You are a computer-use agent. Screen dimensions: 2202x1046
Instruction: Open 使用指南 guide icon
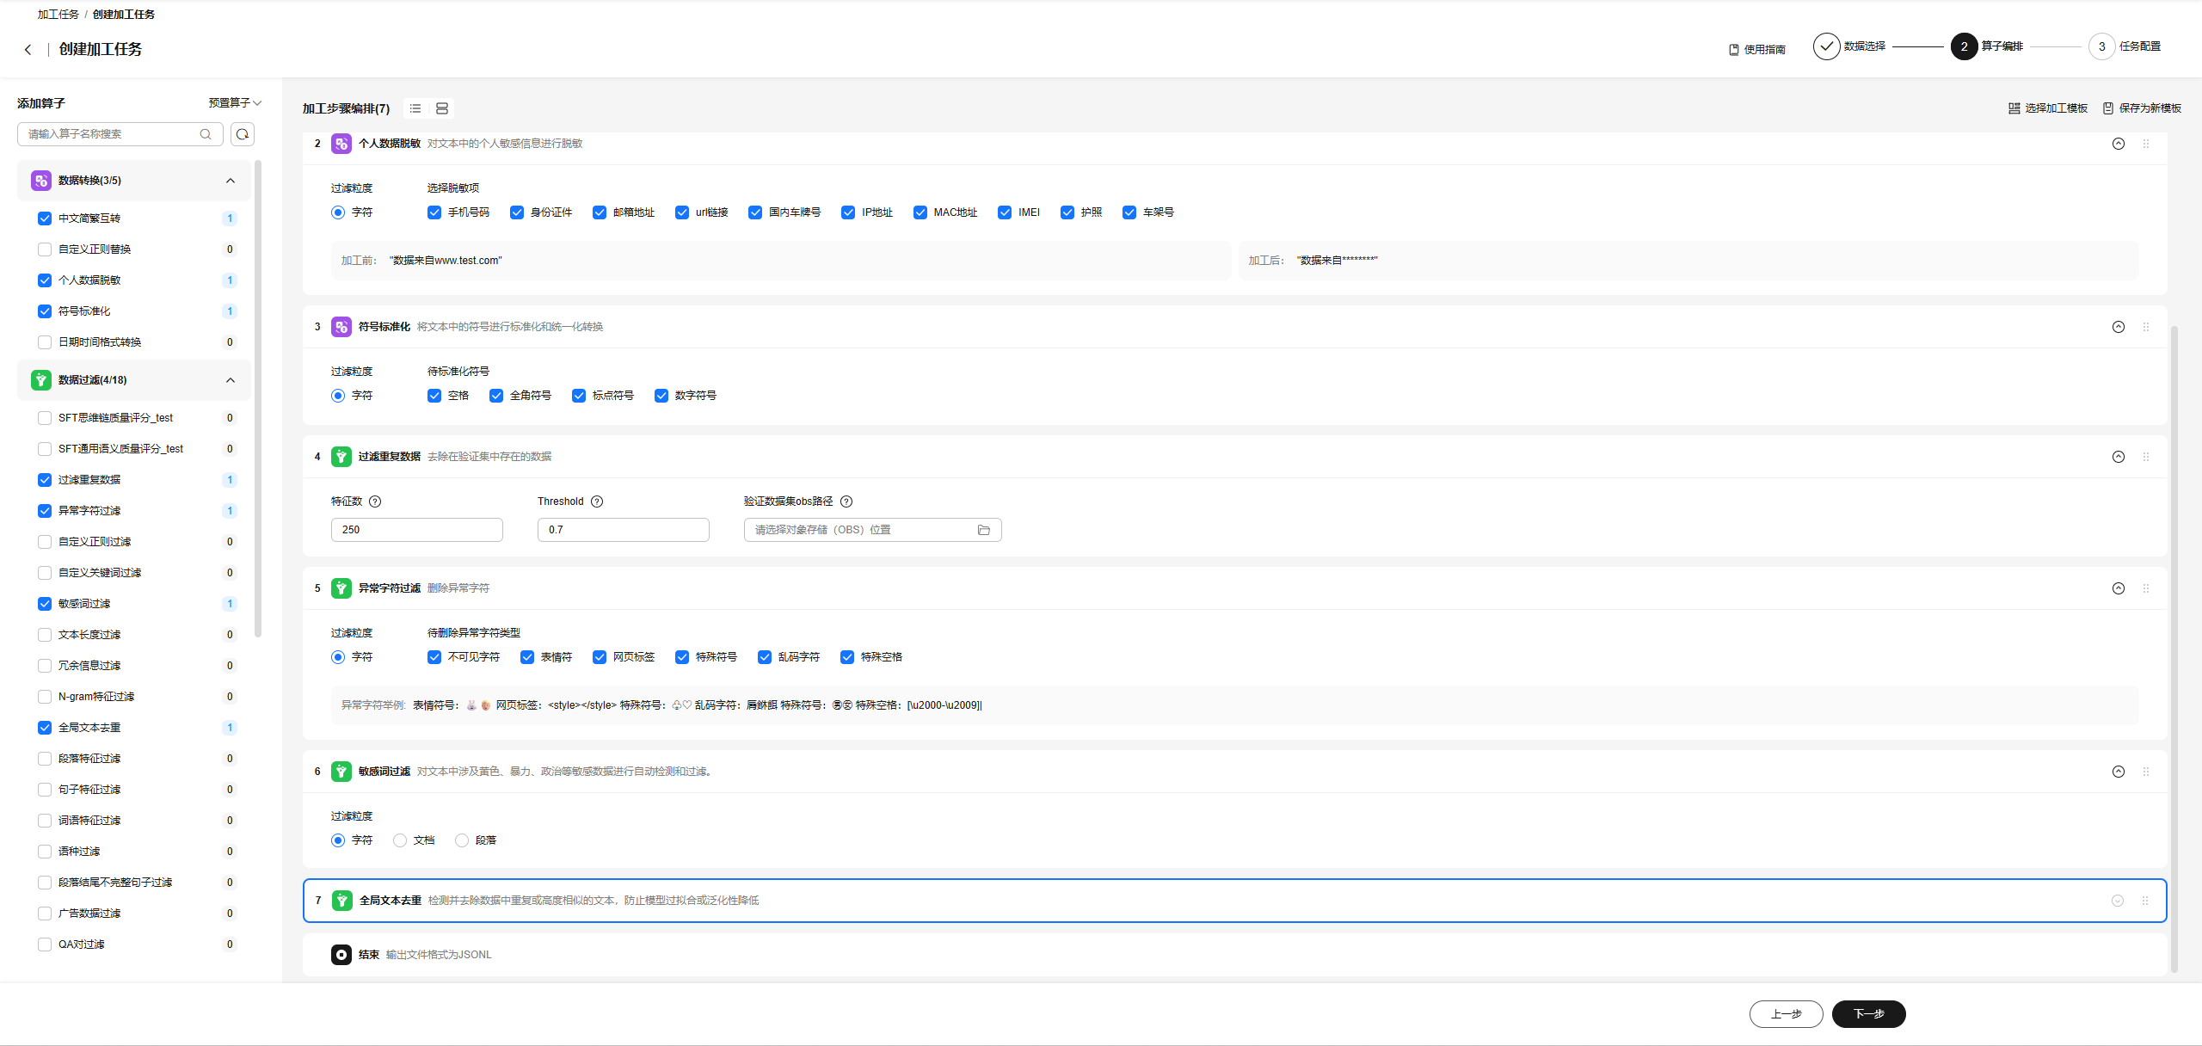tap(1734, 50)
